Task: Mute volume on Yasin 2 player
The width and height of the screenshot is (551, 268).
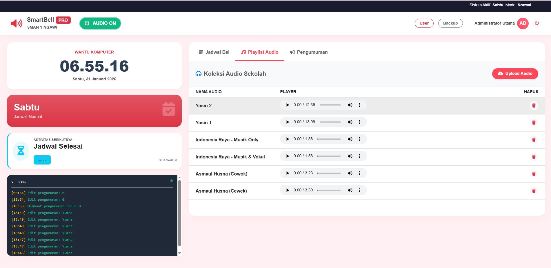Action: [350, 105]
